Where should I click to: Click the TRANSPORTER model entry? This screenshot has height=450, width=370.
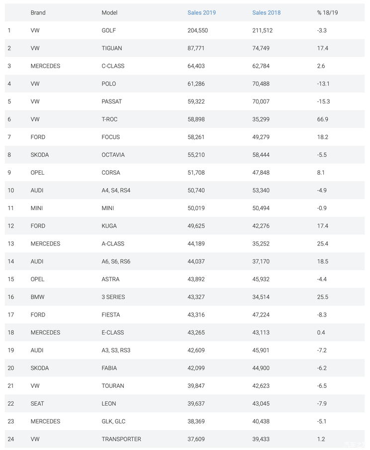pos(121,440)
